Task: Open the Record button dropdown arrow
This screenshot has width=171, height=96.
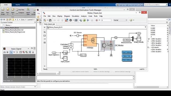Action: (x=99, y=20)
